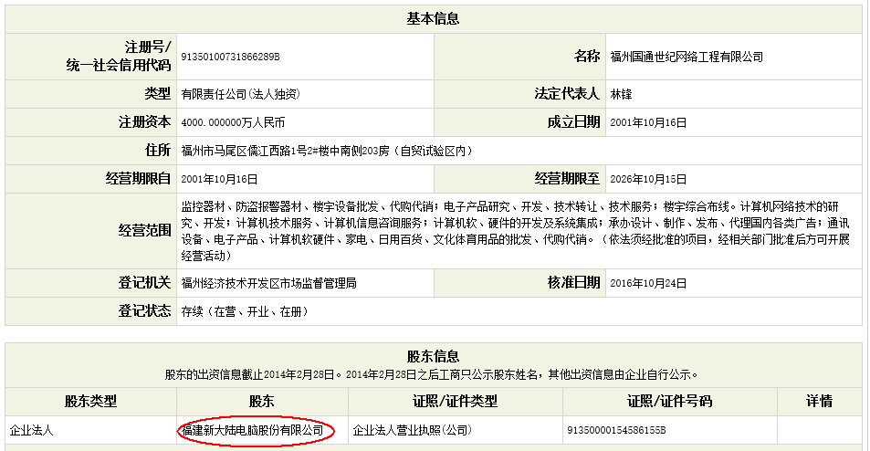The width and height of the screenshot is (870, 451).
Task: Click the establishment date 2001年10月16日 beside 成立日期
Action: (x=648, y=122)
